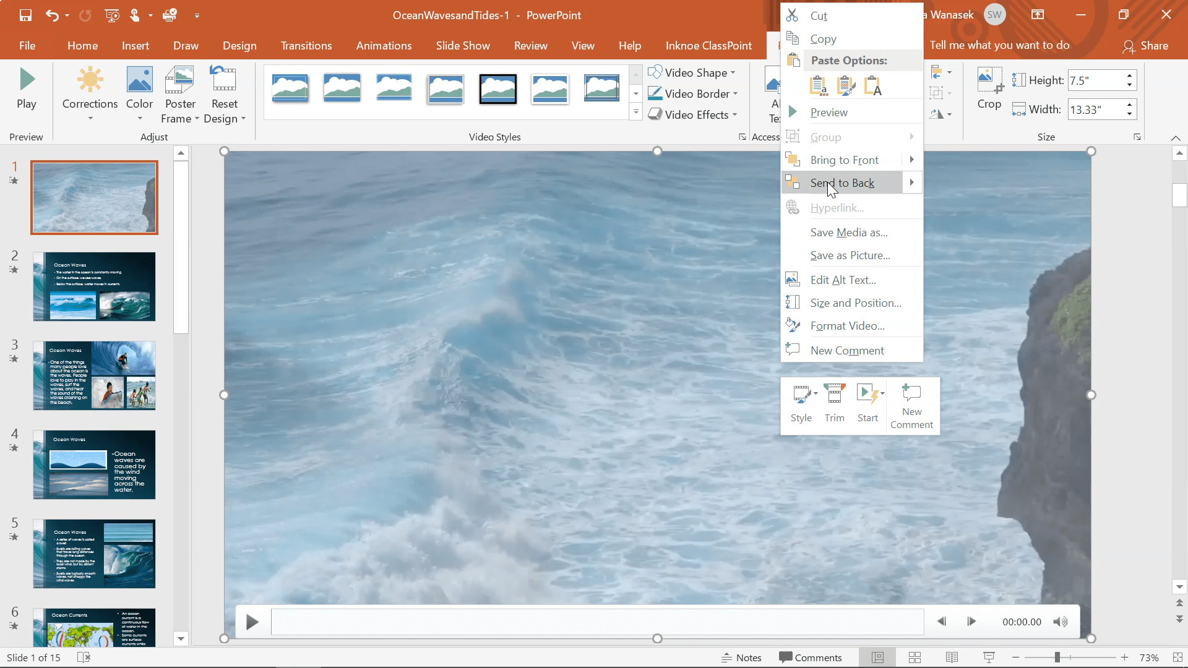
Task: Select slide 3 thumbnail in panel
Action: (x=94, y=374)
